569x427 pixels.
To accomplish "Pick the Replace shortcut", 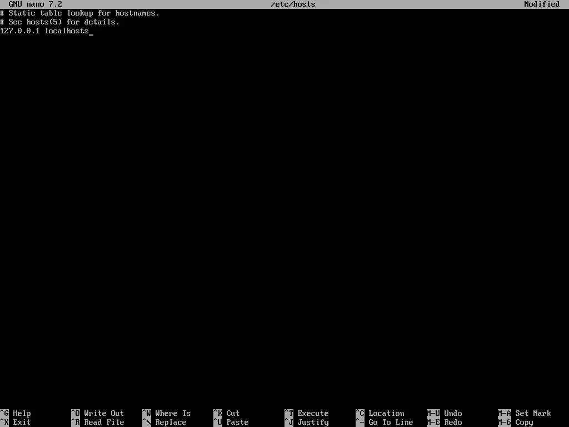I will [164, 423].
